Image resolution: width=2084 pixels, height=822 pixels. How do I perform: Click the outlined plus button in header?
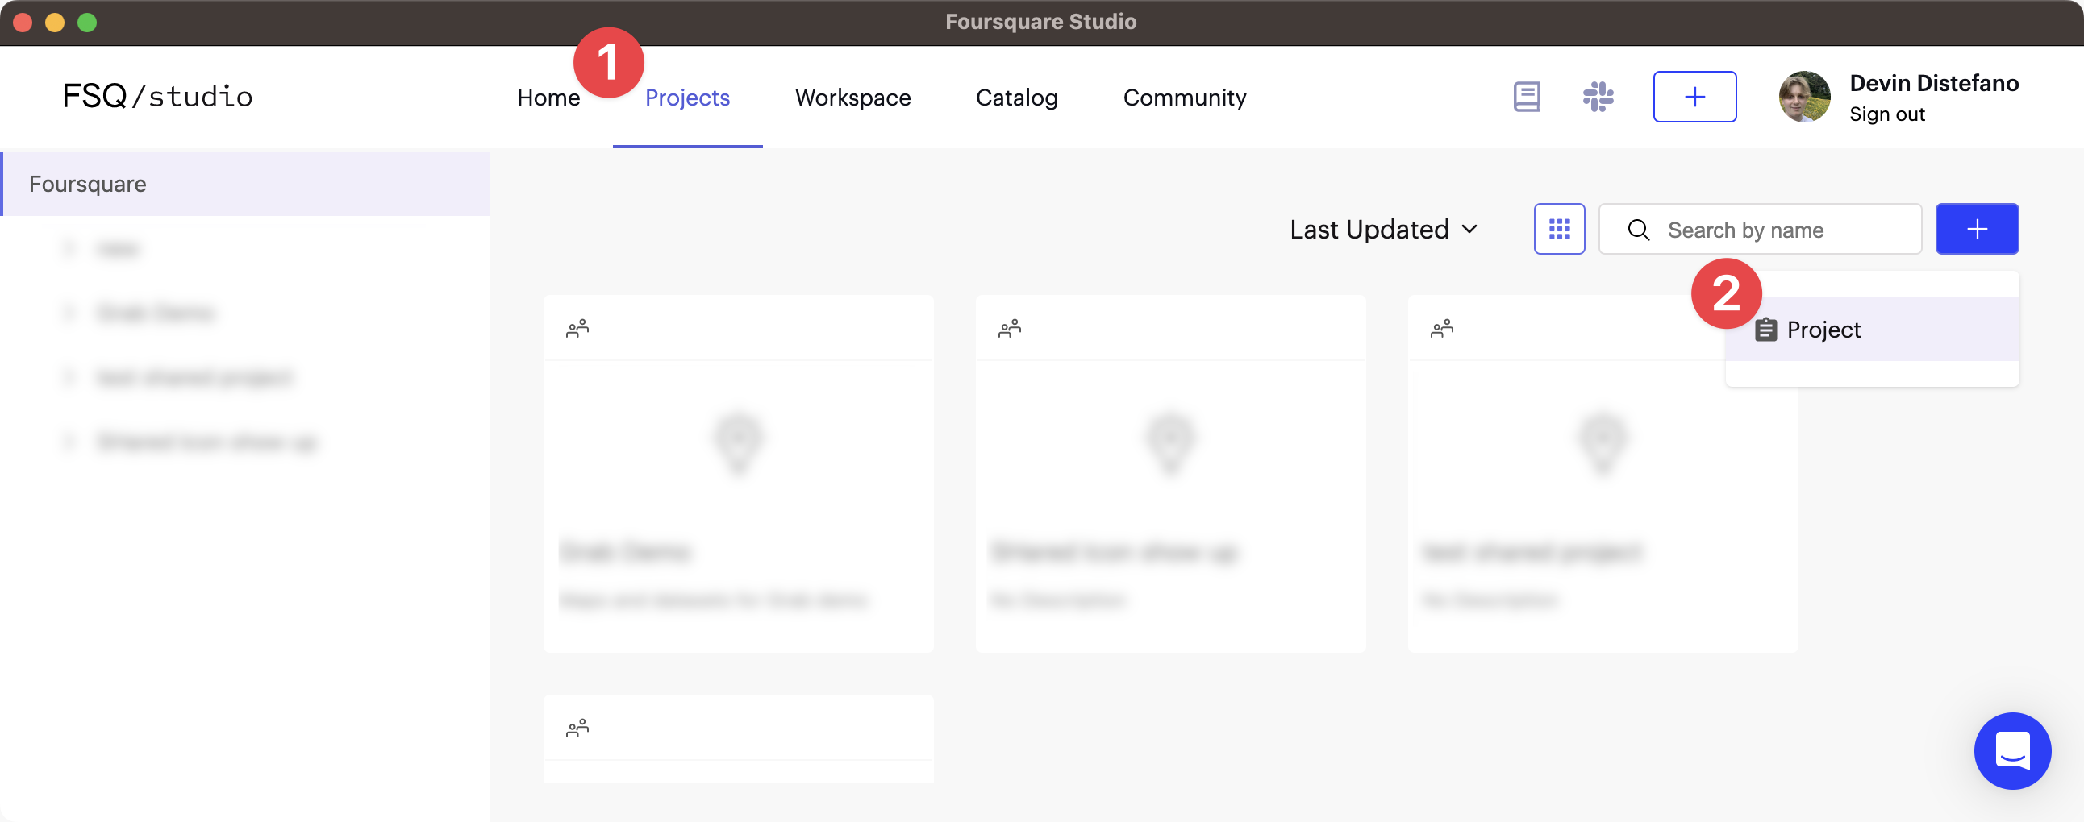1694,97
